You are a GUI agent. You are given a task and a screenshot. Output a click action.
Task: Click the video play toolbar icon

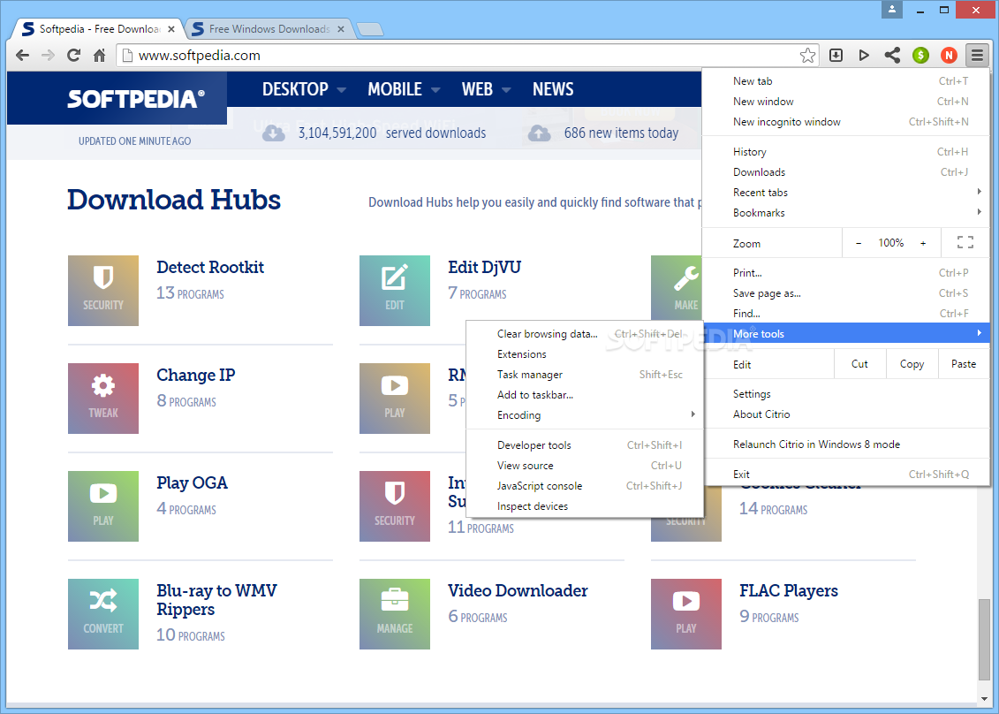pos(864,56)
